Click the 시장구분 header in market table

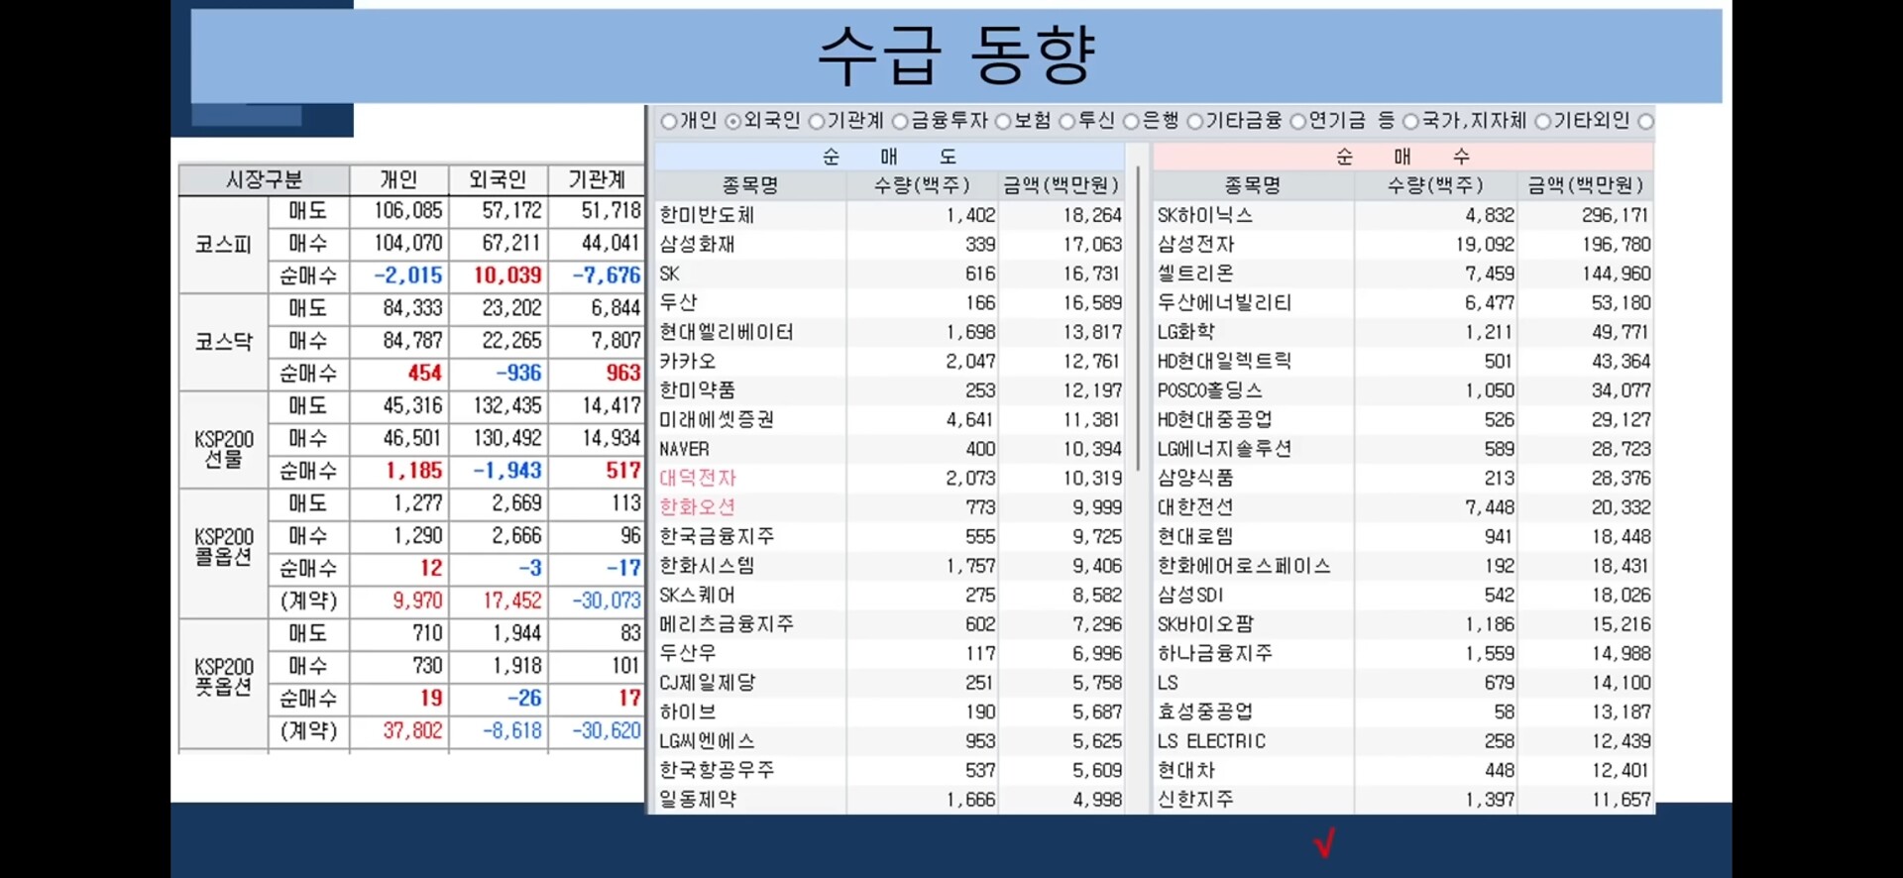tap(264, 180)
